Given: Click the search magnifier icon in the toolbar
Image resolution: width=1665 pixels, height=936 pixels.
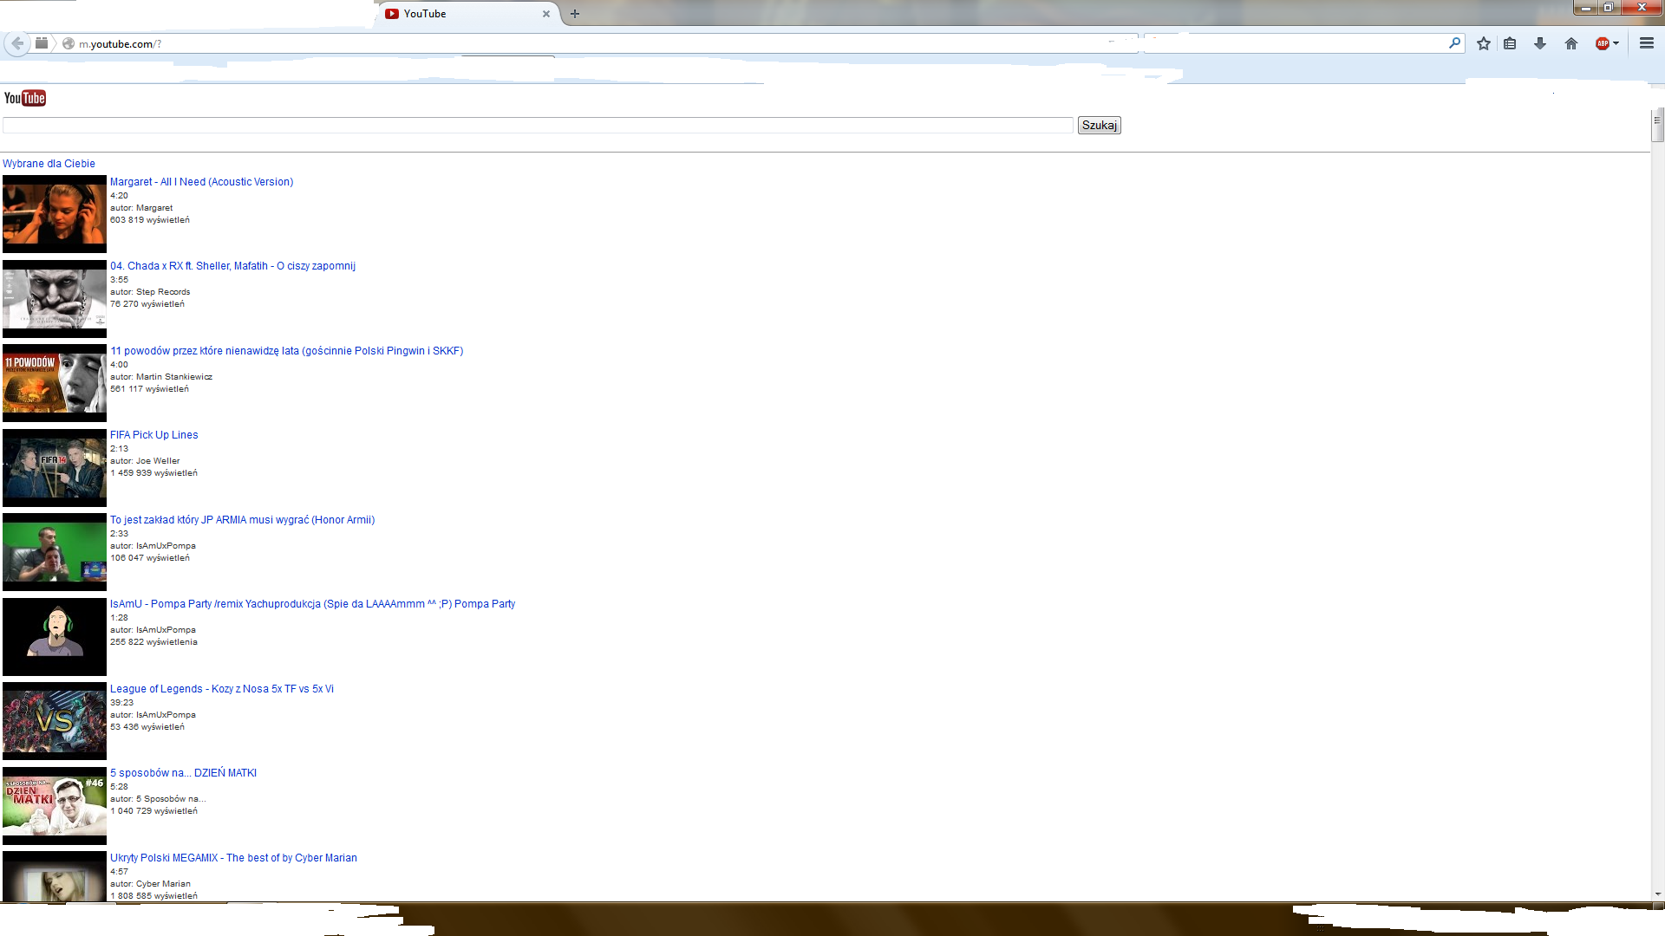Looking at the screenshot, I should [x=1454, y=42].
